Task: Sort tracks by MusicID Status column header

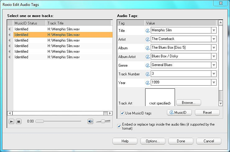Action: (x=30, y=23)
